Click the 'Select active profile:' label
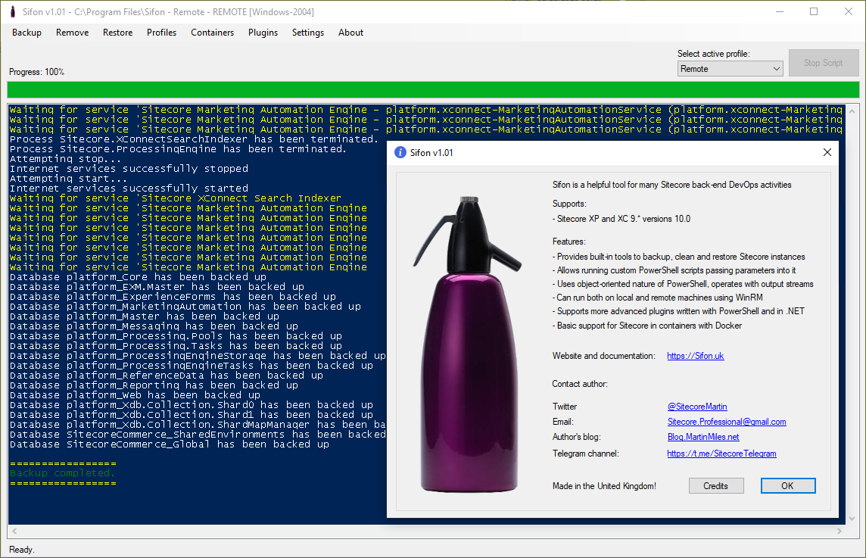 [x=714, y=54]
